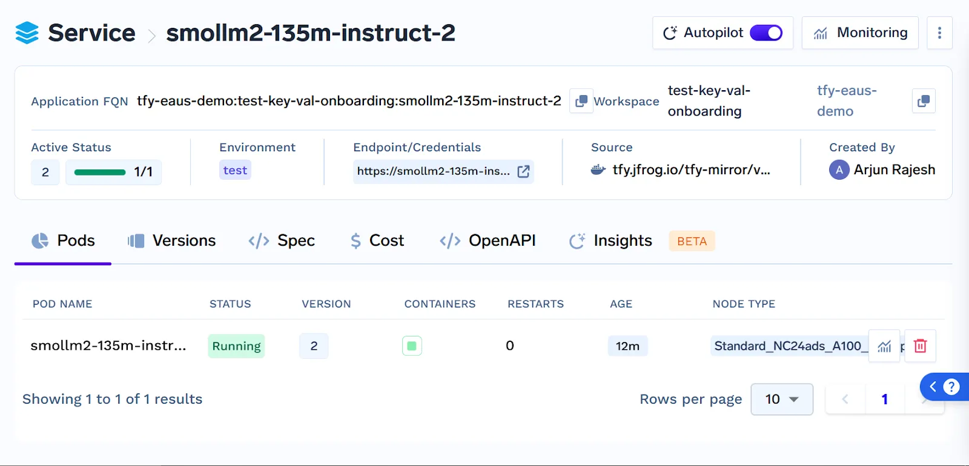This screenshot has height=466, width=969.
Task: Expand the help widget chevron arrow
Action: coord(933,387)
